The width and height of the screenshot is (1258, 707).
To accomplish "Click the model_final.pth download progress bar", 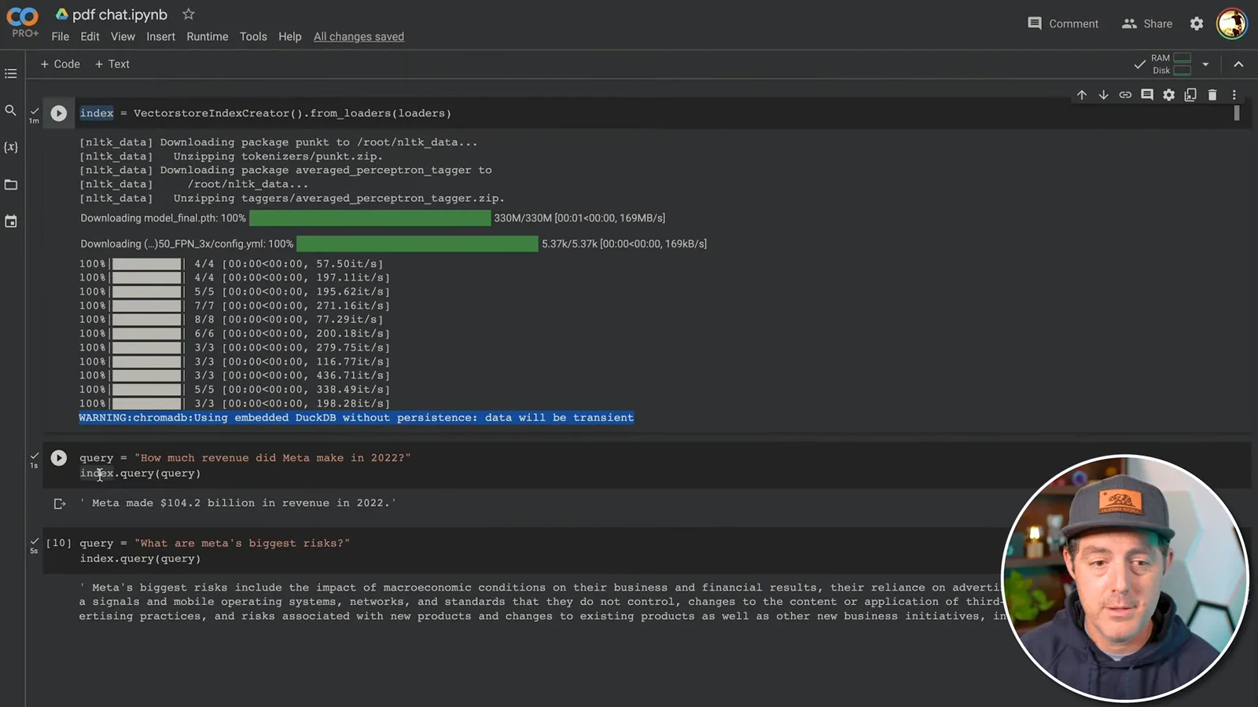I will (370, 218).
